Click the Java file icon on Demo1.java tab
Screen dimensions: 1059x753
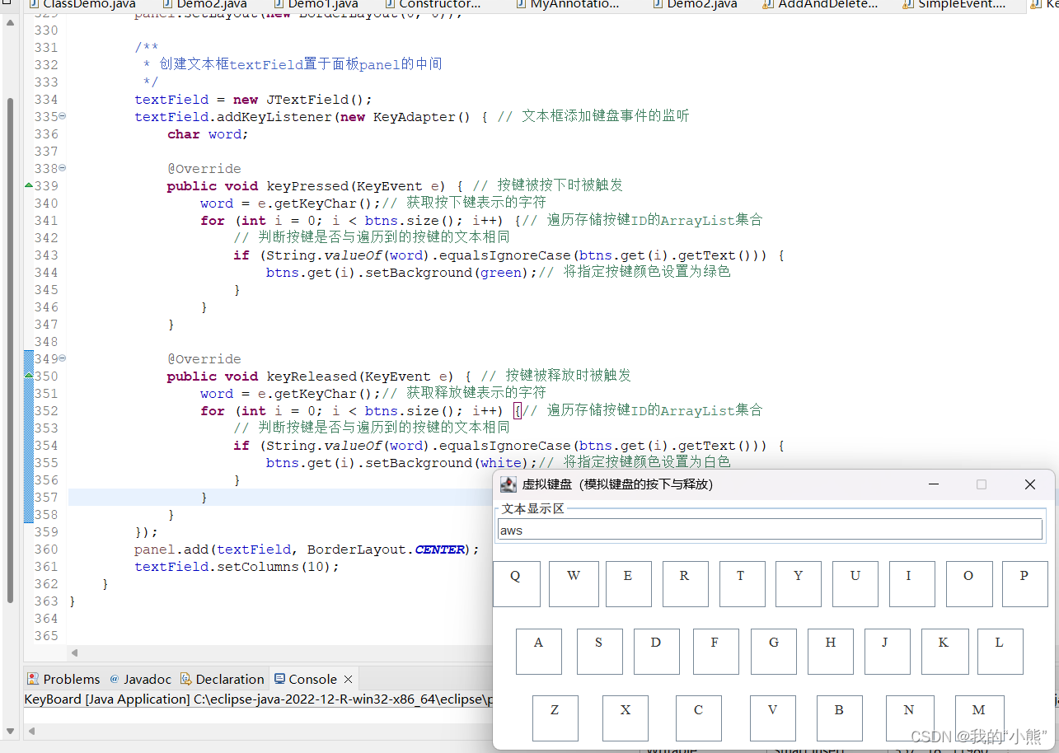[278, 4]
